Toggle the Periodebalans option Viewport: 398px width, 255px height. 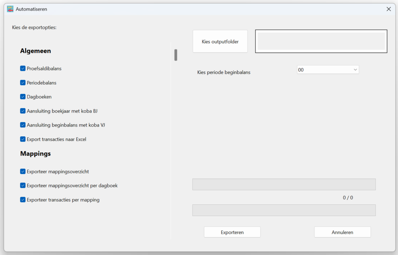23,83
